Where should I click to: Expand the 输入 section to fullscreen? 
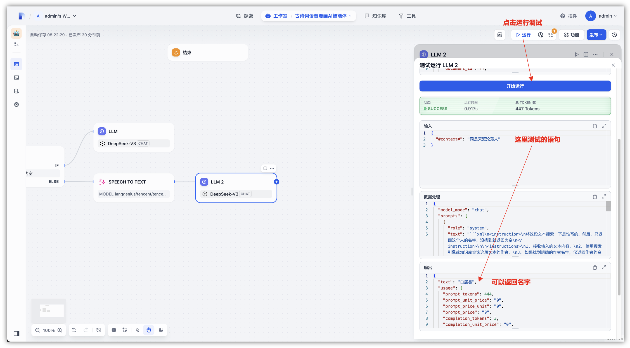[604, 126]
